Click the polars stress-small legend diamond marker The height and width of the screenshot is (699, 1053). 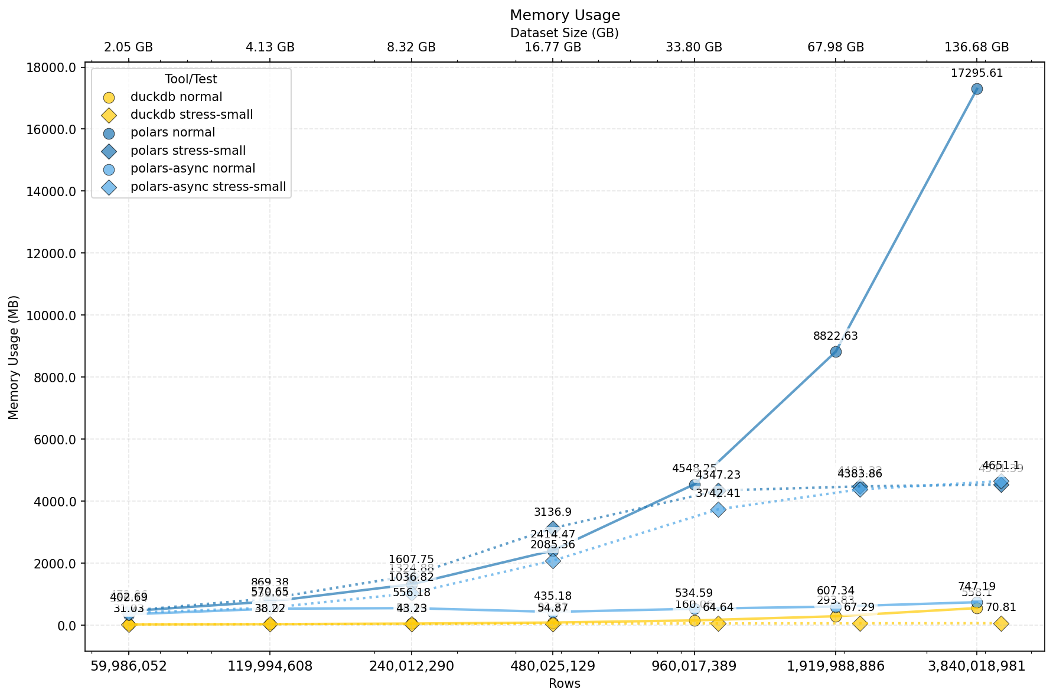[x=109, y=151]
